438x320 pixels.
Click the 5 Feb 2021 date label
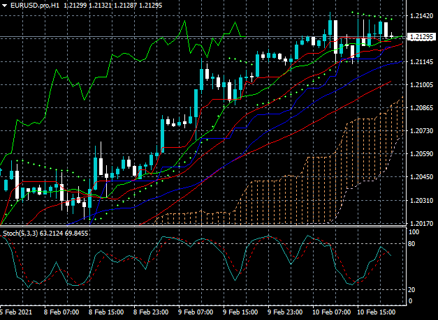pyautogui.click(x=16, y=312)
